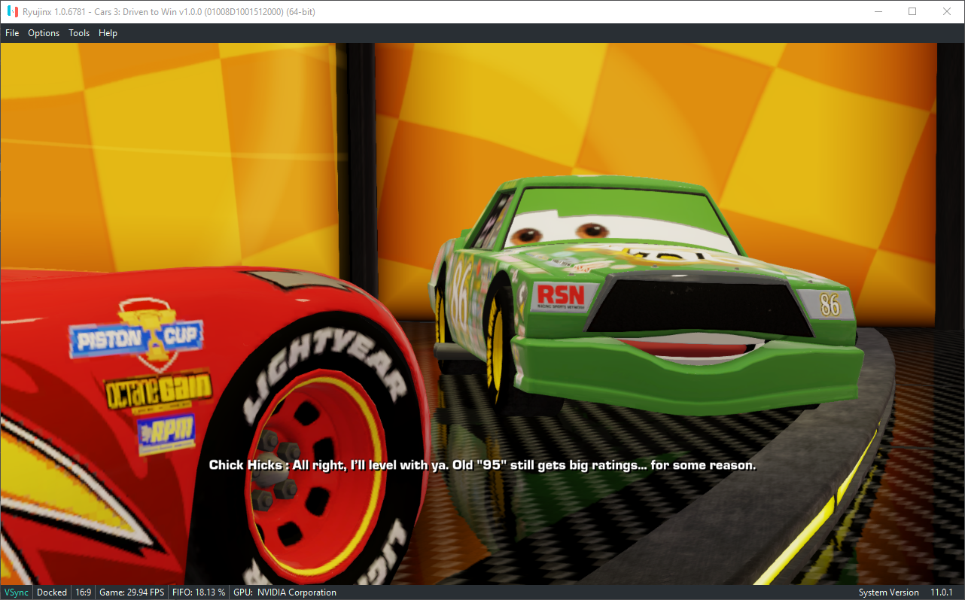Screen dimensions: 965x600
Task: Maximize the Ryujinx window
Action: click(912, 11)
